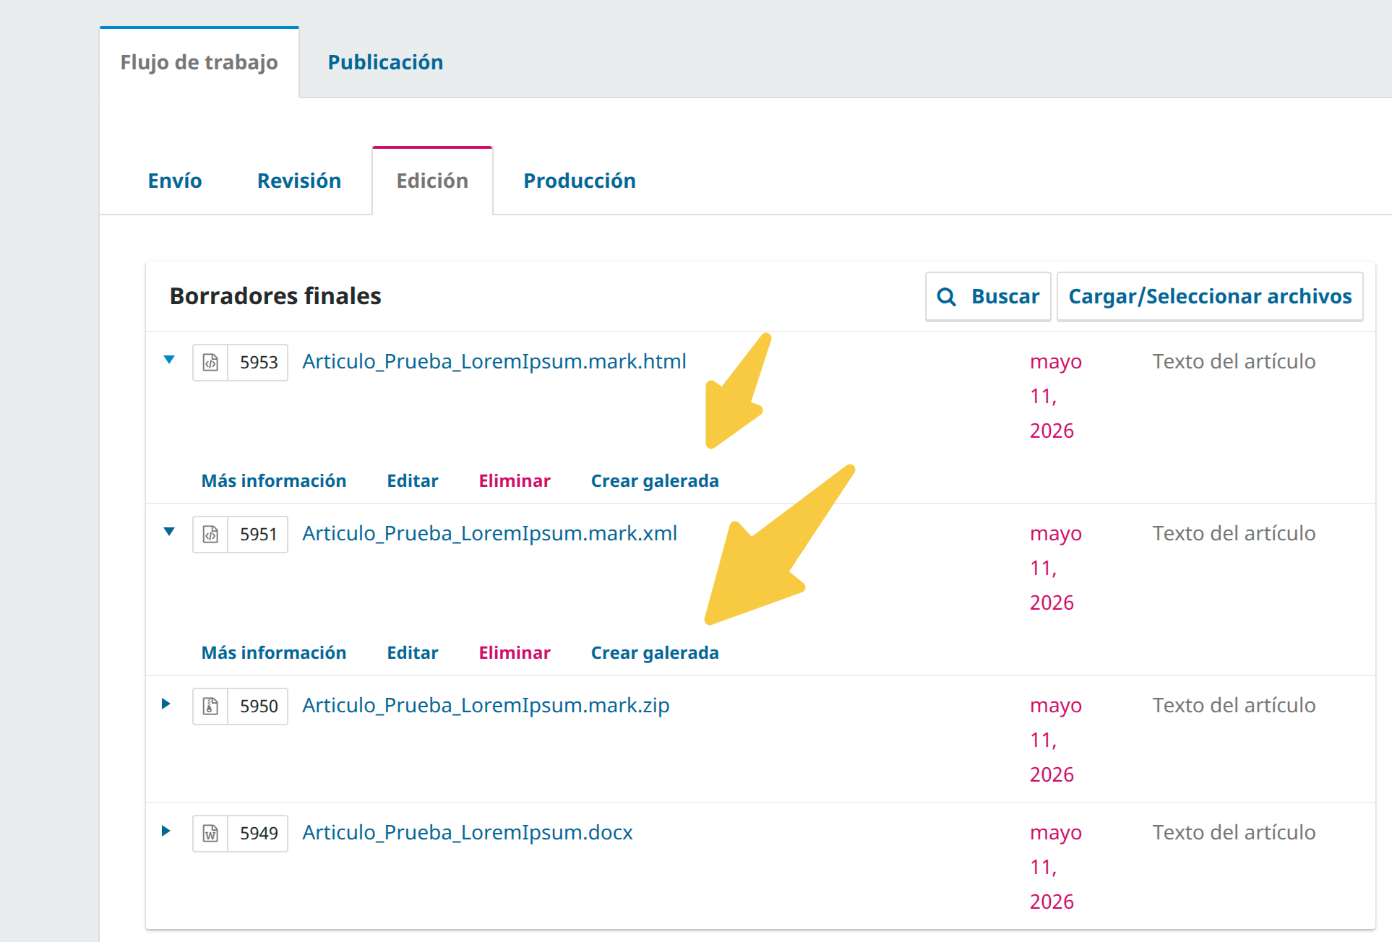Open Articulo_Prueba_LoremIpsum.mark.xml file link
Image resolution: width=1392 pixels, height=942 pixels.
point(489,533)
